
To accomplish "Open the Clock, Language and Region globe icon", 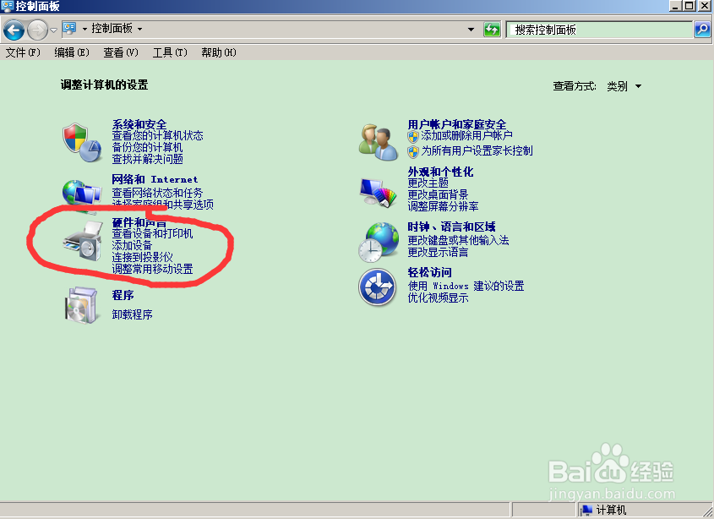I will (378, 243).
